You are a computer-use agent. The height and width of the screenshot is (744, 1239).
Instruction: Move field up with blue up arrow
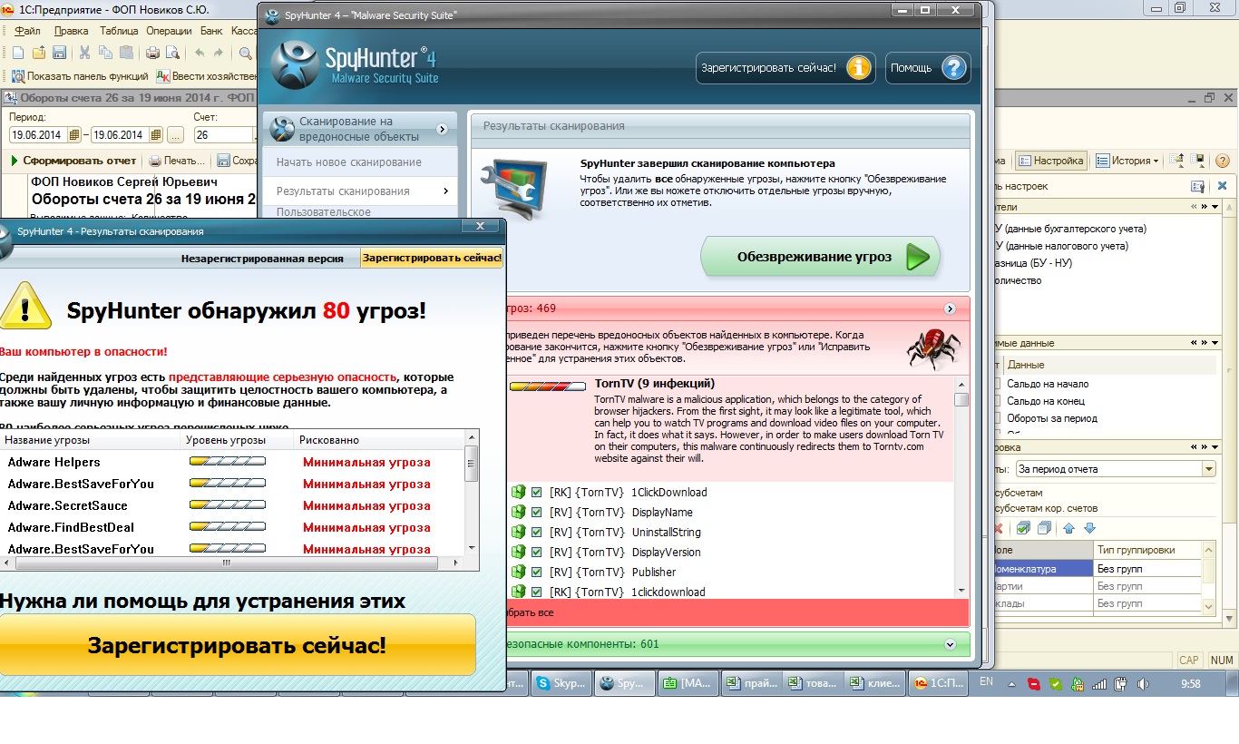point(1068,528)
